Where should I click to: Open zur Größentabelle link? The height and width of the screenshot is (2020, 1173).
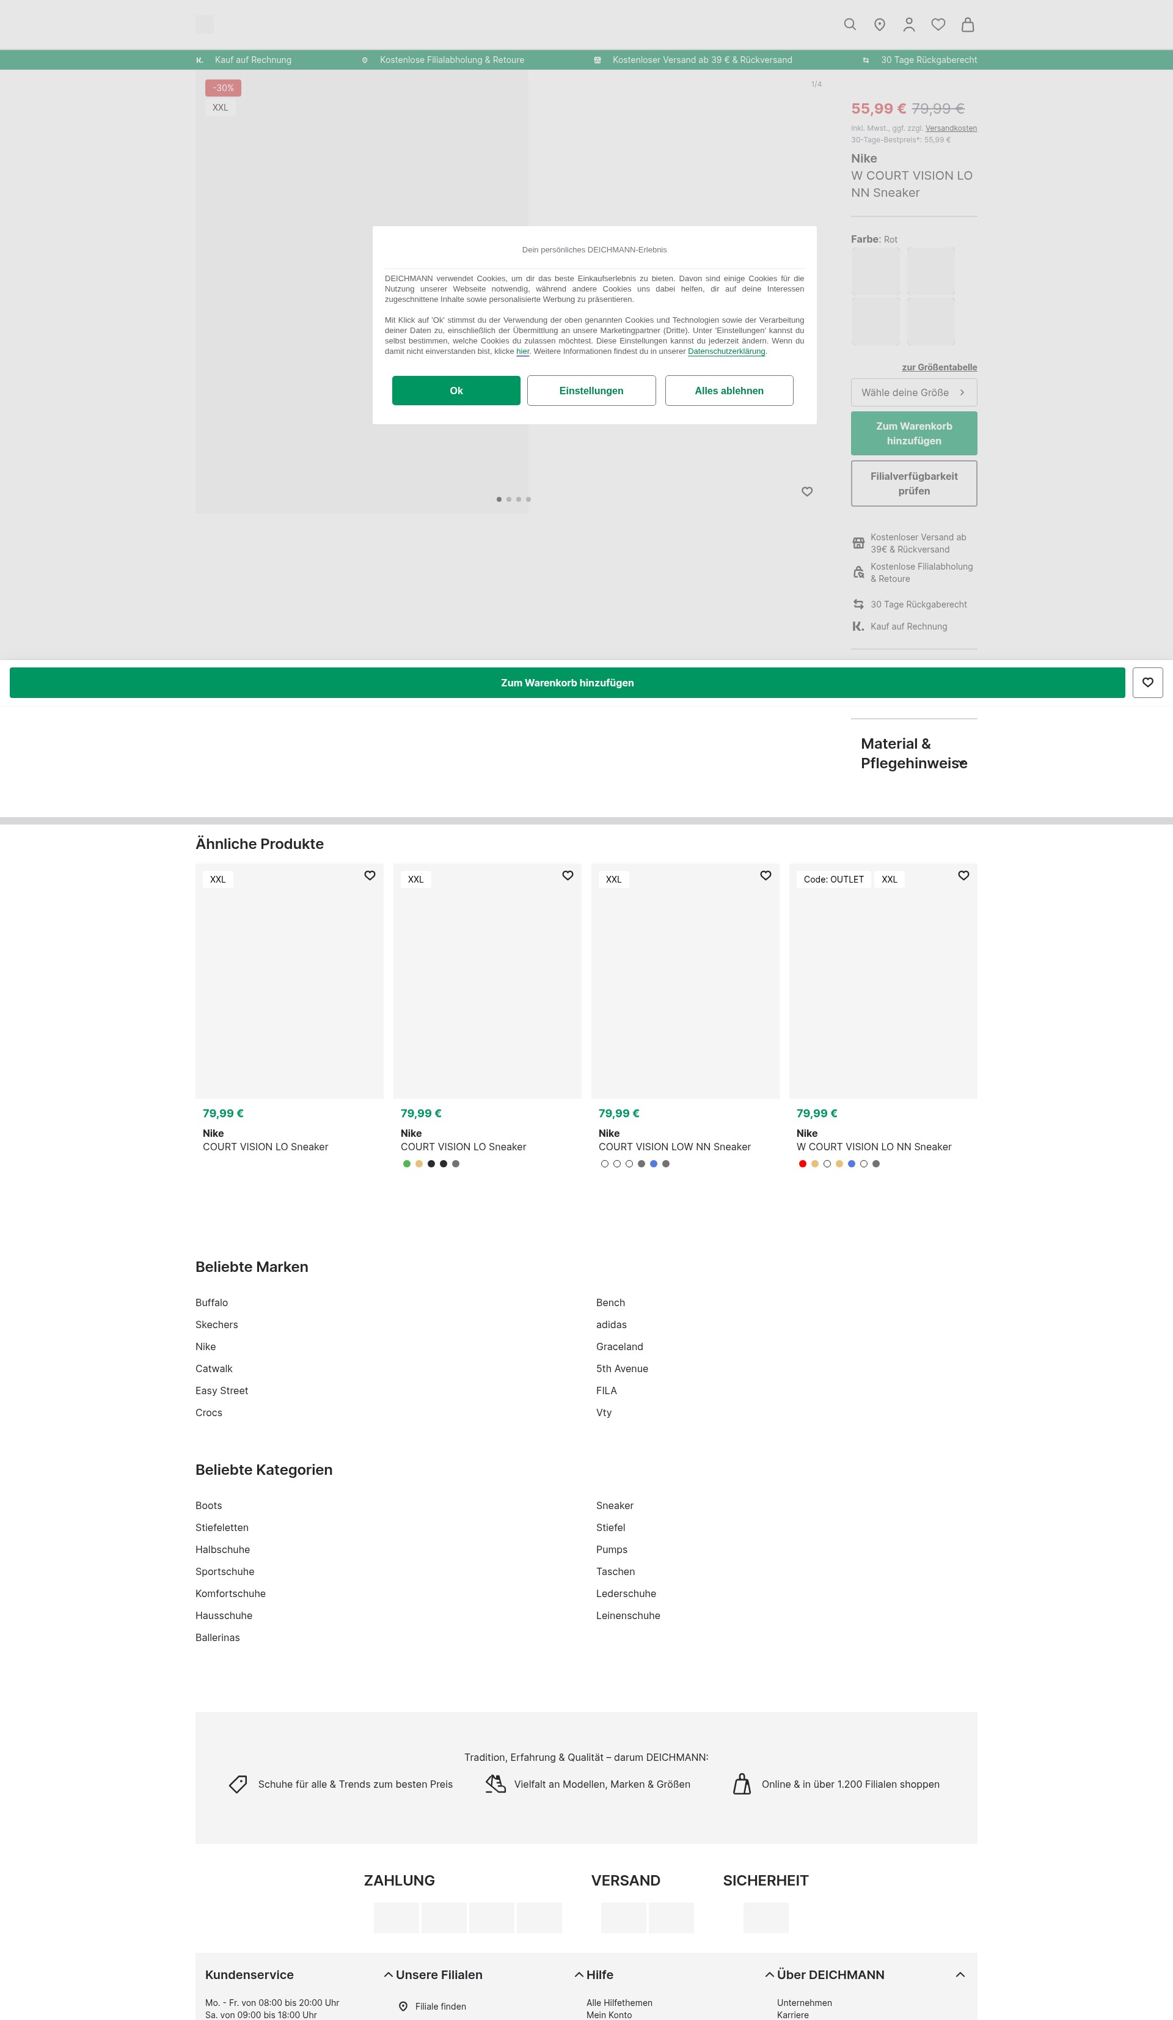click(939, 367)
